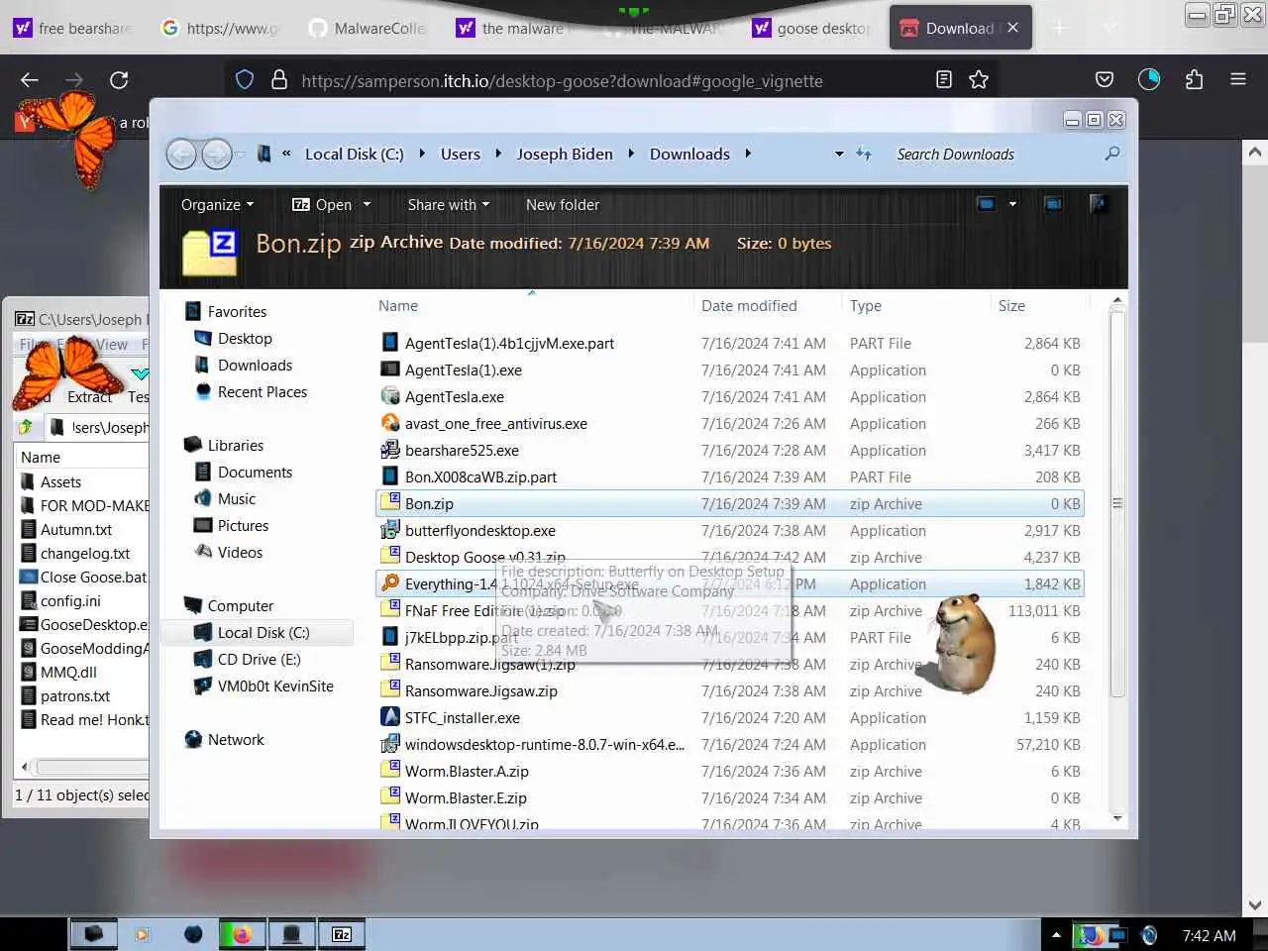Screen dimensions: 1268x951
Task: Open the View menu in 7-Zip window
Action: (111, 345)
